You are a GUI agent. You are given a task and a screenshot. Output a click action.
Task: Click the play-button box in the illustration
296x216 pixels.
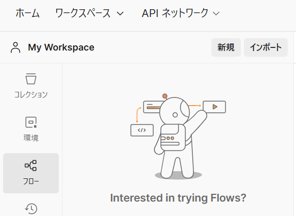pos(214,107)
